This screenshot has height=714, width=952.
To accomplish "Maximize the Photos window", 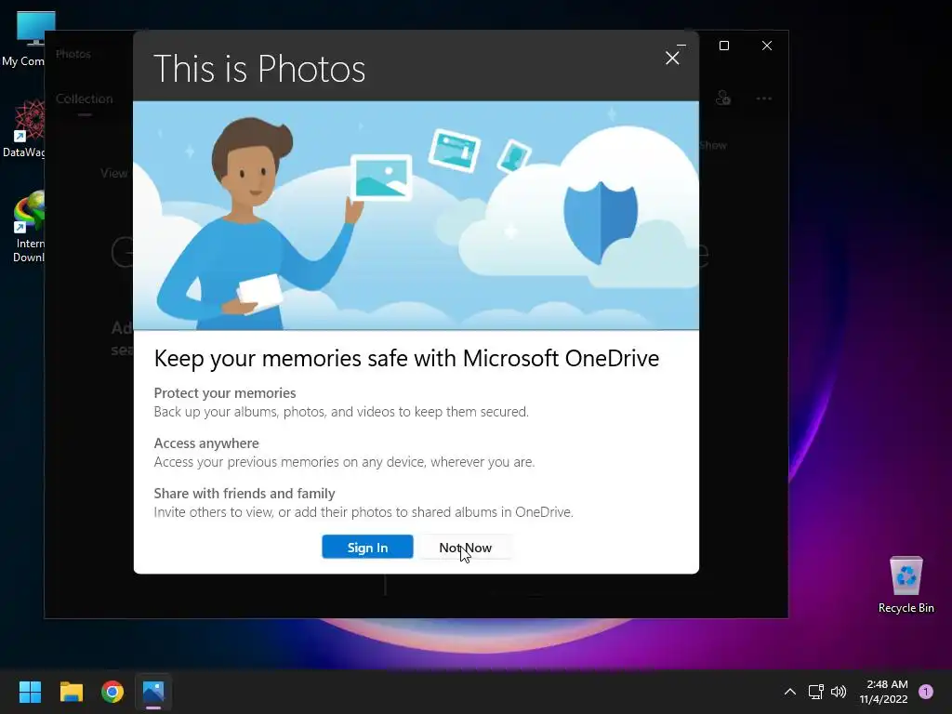I will tap(723, 46).
